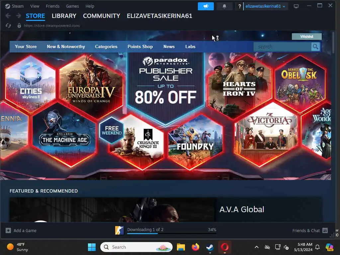Open the announcements megaphone button
Viewport: 340px width, 255px height.
(206, 6)
